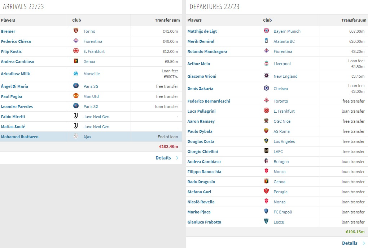Click the Man Utd crest icon

pos(76,96)
